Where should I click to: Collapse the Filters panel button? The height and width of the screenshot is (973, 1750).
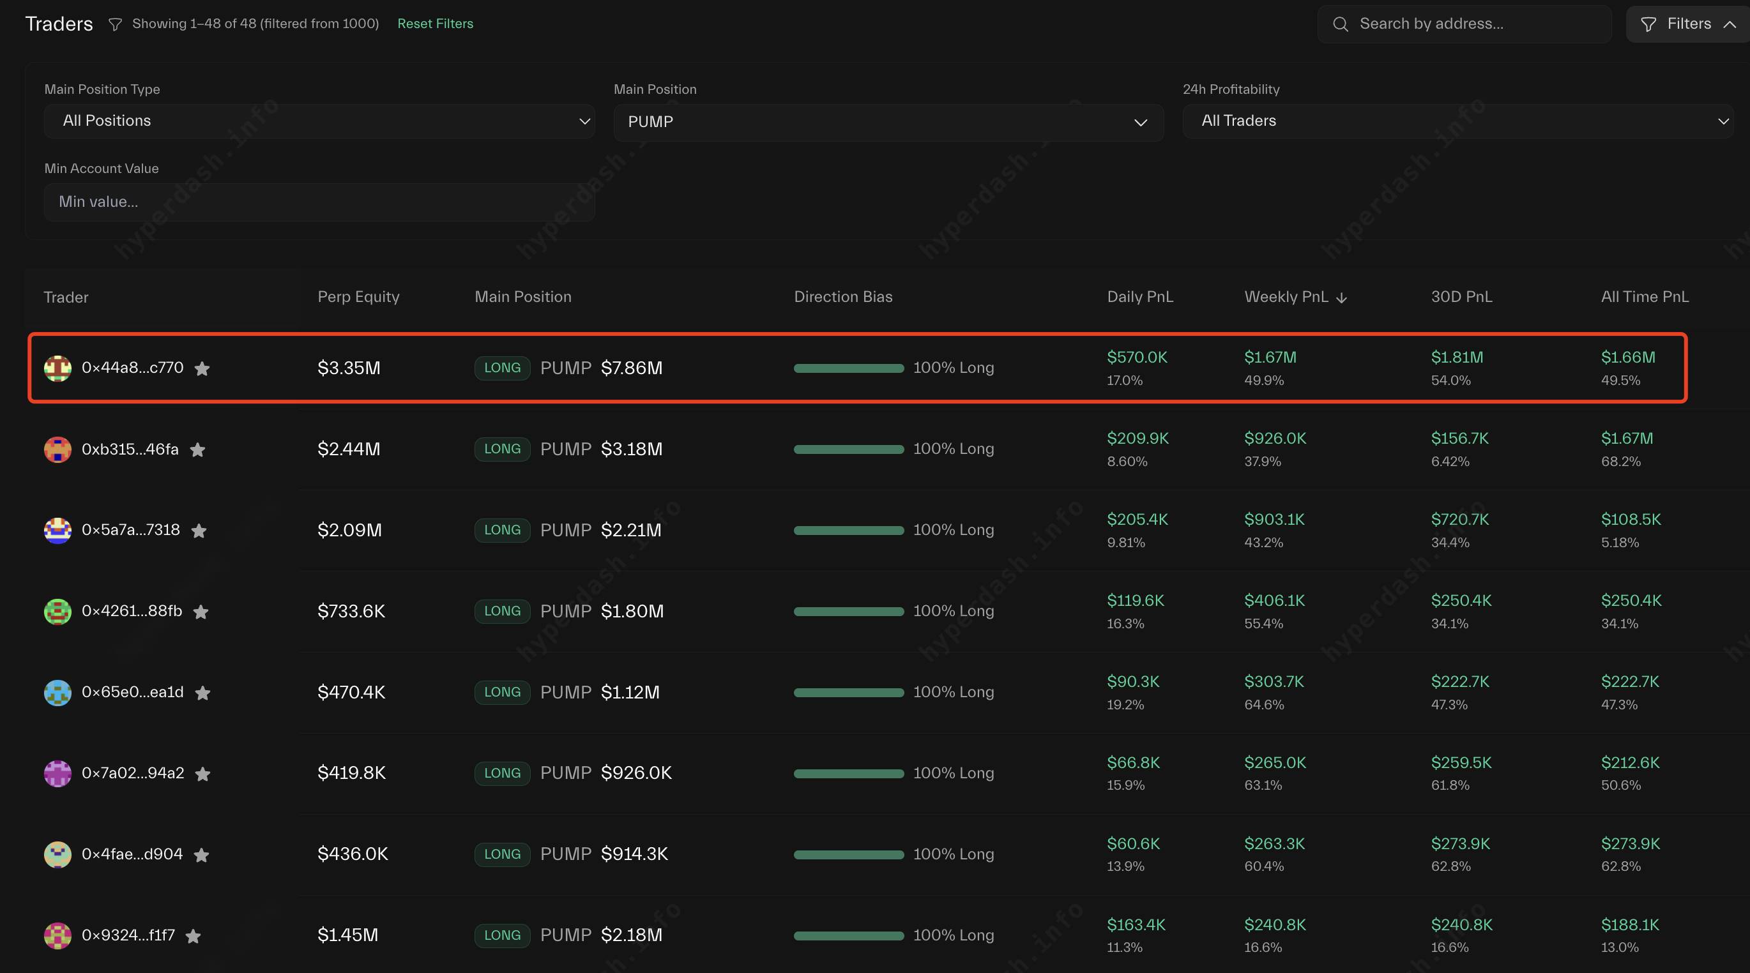[x=1689, y=24]
